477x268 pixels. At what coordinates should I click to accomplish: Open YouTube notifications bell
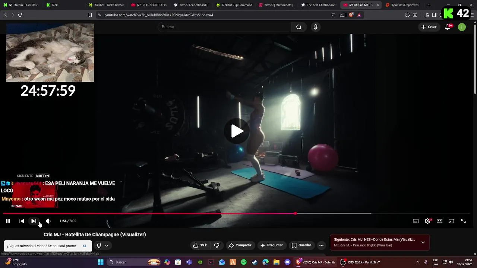coord(448,27)
